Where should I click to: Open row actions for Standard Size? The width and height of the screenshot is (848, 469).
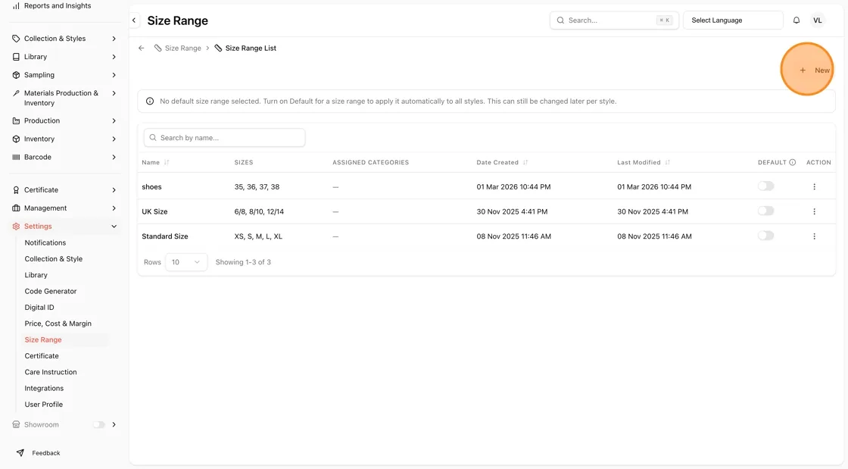click(x=814, y=236)
